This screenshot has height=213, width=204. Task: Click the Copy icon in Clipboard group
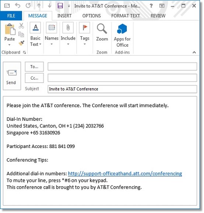pyautogui.click(x=21, y=34)
